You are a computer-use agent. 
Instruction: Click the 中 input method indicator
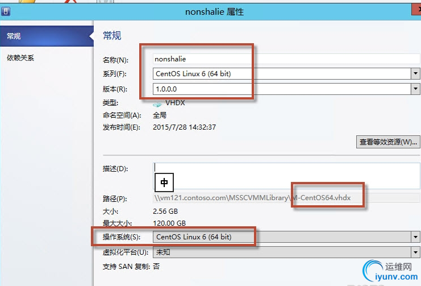(164, 183)
